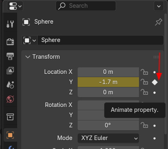Animate the Location X property dot
168x149 pixels.
coord(155,72)
